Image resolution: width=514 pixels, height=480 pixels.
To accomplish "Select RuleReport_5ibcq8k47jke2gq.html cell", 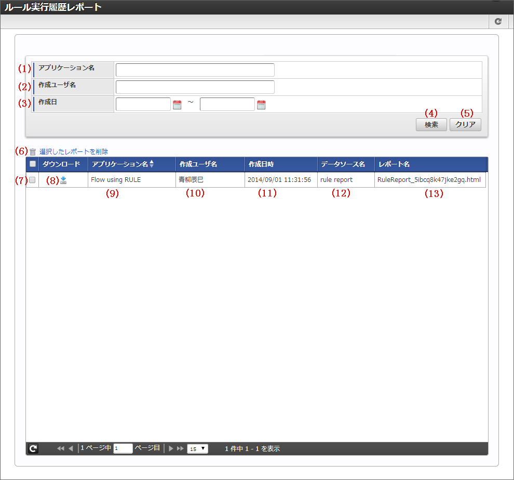I will 430,180.
